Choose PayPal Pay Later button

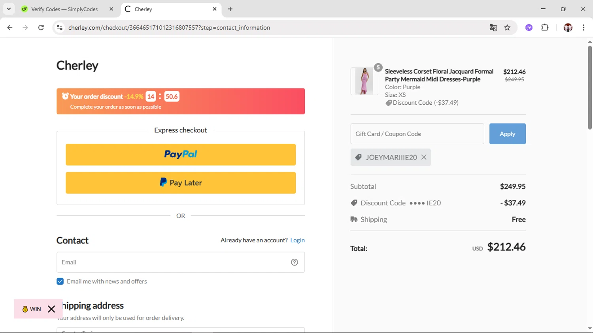coord(181,183)
